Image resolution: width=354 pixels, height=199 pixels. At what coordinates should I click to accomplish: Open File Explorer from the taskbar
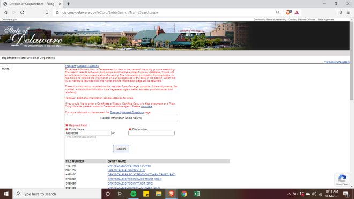tap(159, 194)
